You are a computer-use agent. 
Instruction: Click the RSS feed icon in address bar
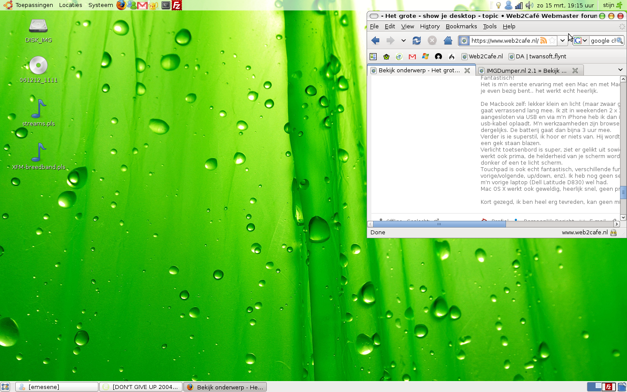pos(543,41)
